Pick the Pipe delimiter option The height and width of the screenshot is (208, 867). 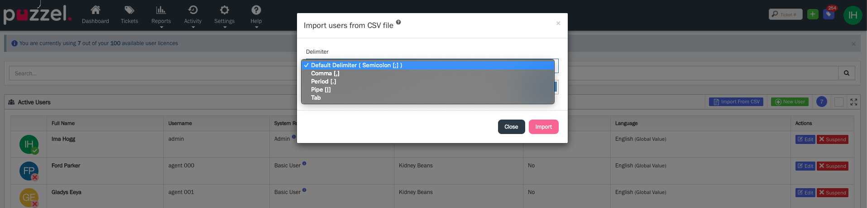(321, 90)
